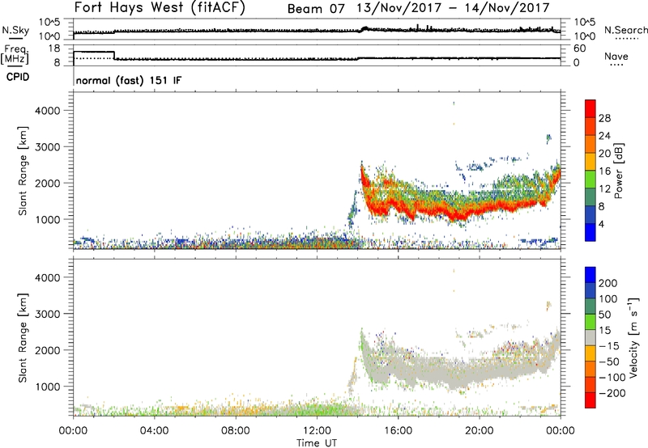The width and height of the screenshot is (648, 448).
Task: Pick the gray −15 to 15 Velocity colorbar segment
Action: coord(590,337)
